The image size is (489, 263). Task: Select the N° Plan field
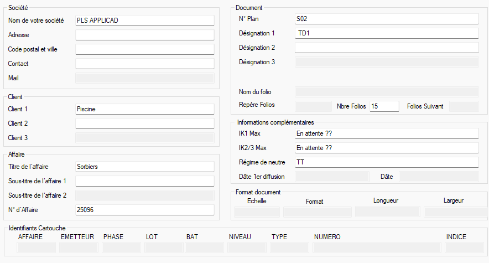[387, 19]
